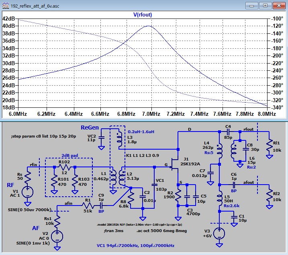Select resistor Rl2 10k symbol

click(x=269, y=196)
